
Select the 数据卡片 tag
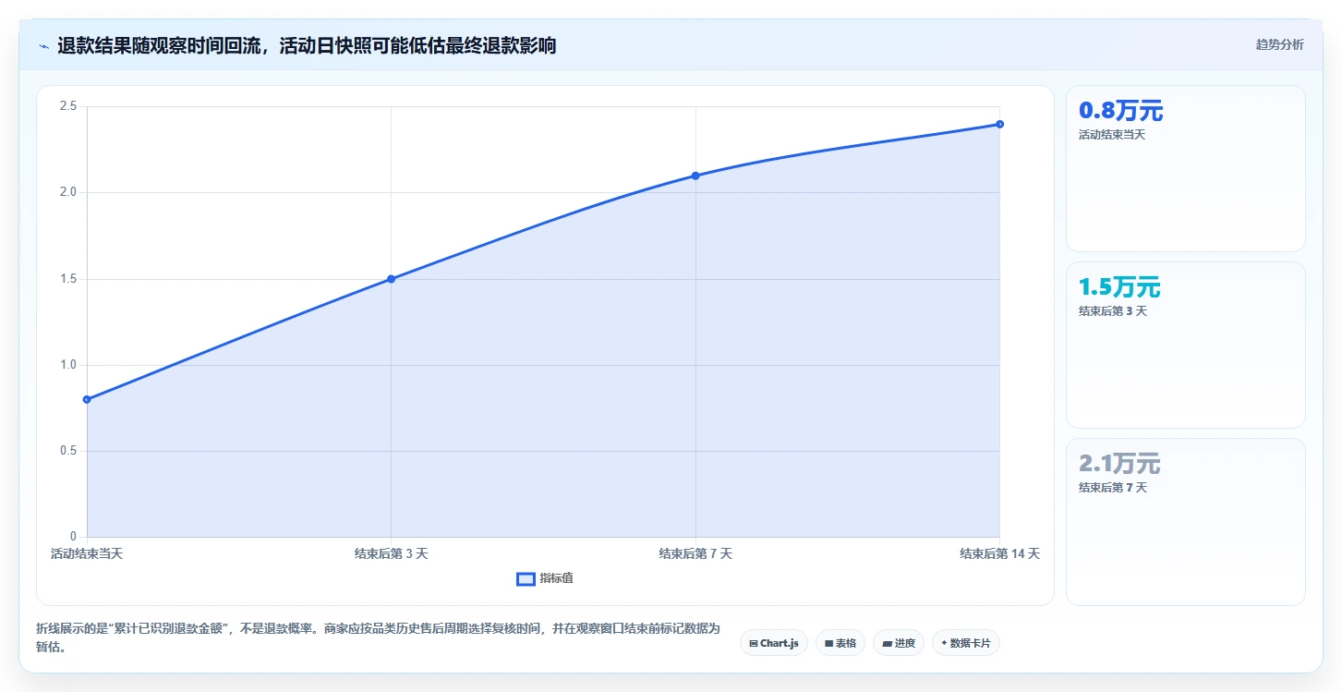[966, 643]
